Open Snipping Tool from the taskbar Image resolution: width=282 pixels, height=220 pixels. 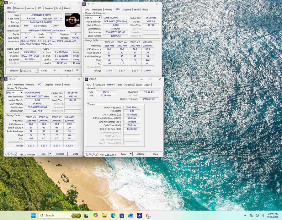coord(148,216)
